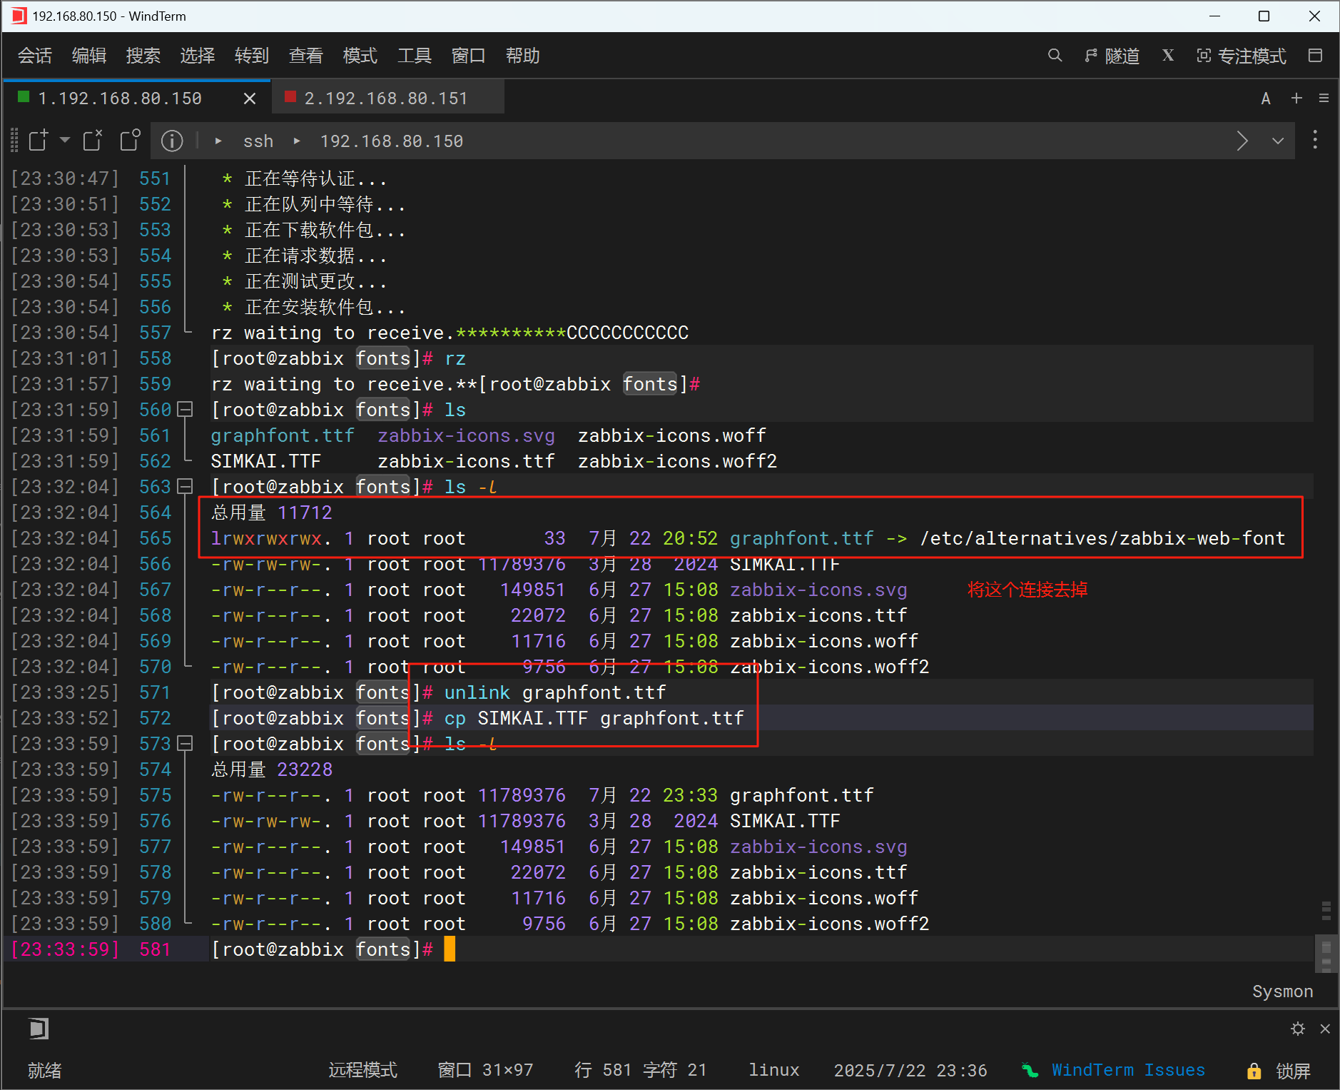This screenshot has height=1090, width=1340.
Task: Click the unlink graphfont.ttf command text
Action: [x=555, y=692]
